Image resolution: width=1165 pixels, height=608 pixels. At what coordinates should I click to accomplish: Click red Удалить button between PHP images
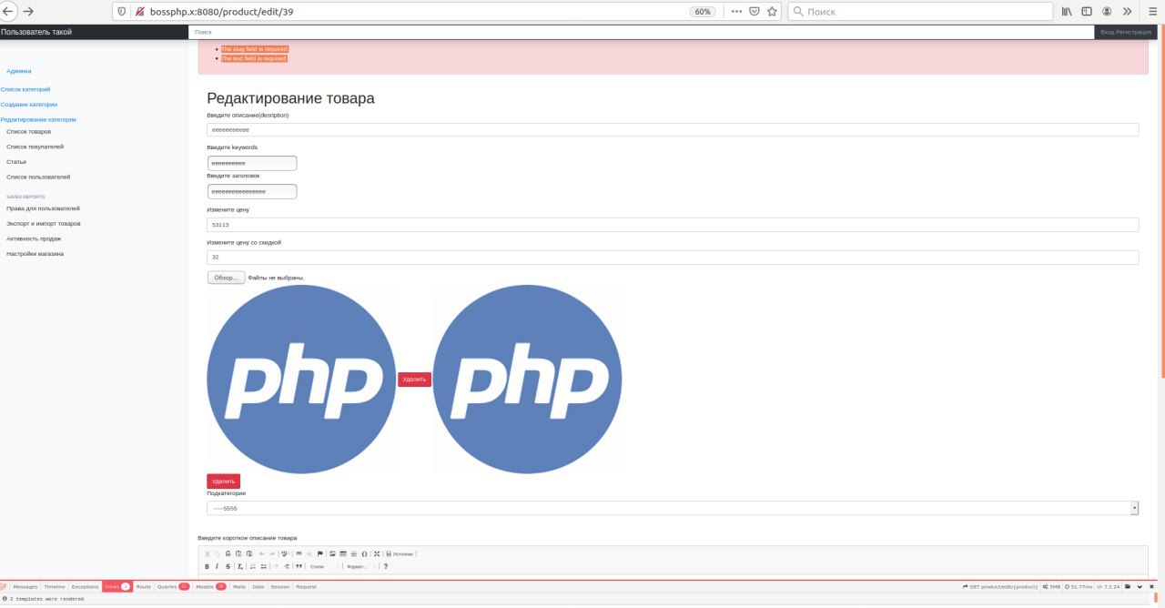point(414,379)
